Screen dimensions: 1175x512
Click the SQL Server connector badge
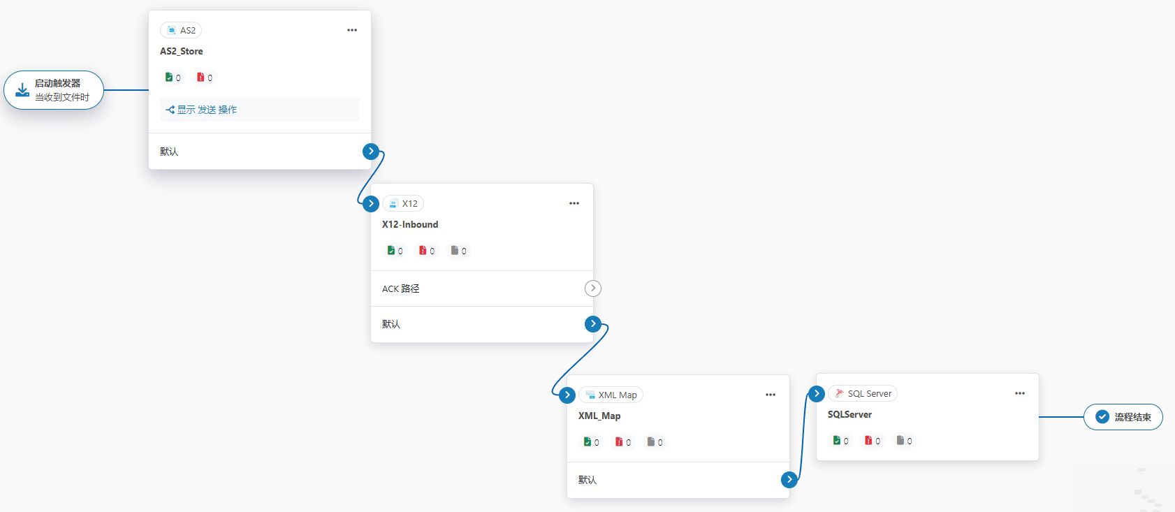863,393
